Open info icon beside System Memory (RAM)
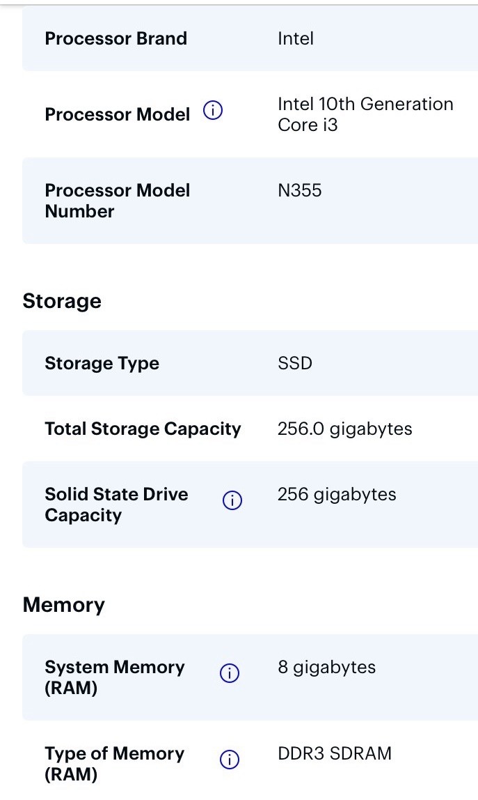Viewport: 478px width, 800px height. (x=230, y=673)
